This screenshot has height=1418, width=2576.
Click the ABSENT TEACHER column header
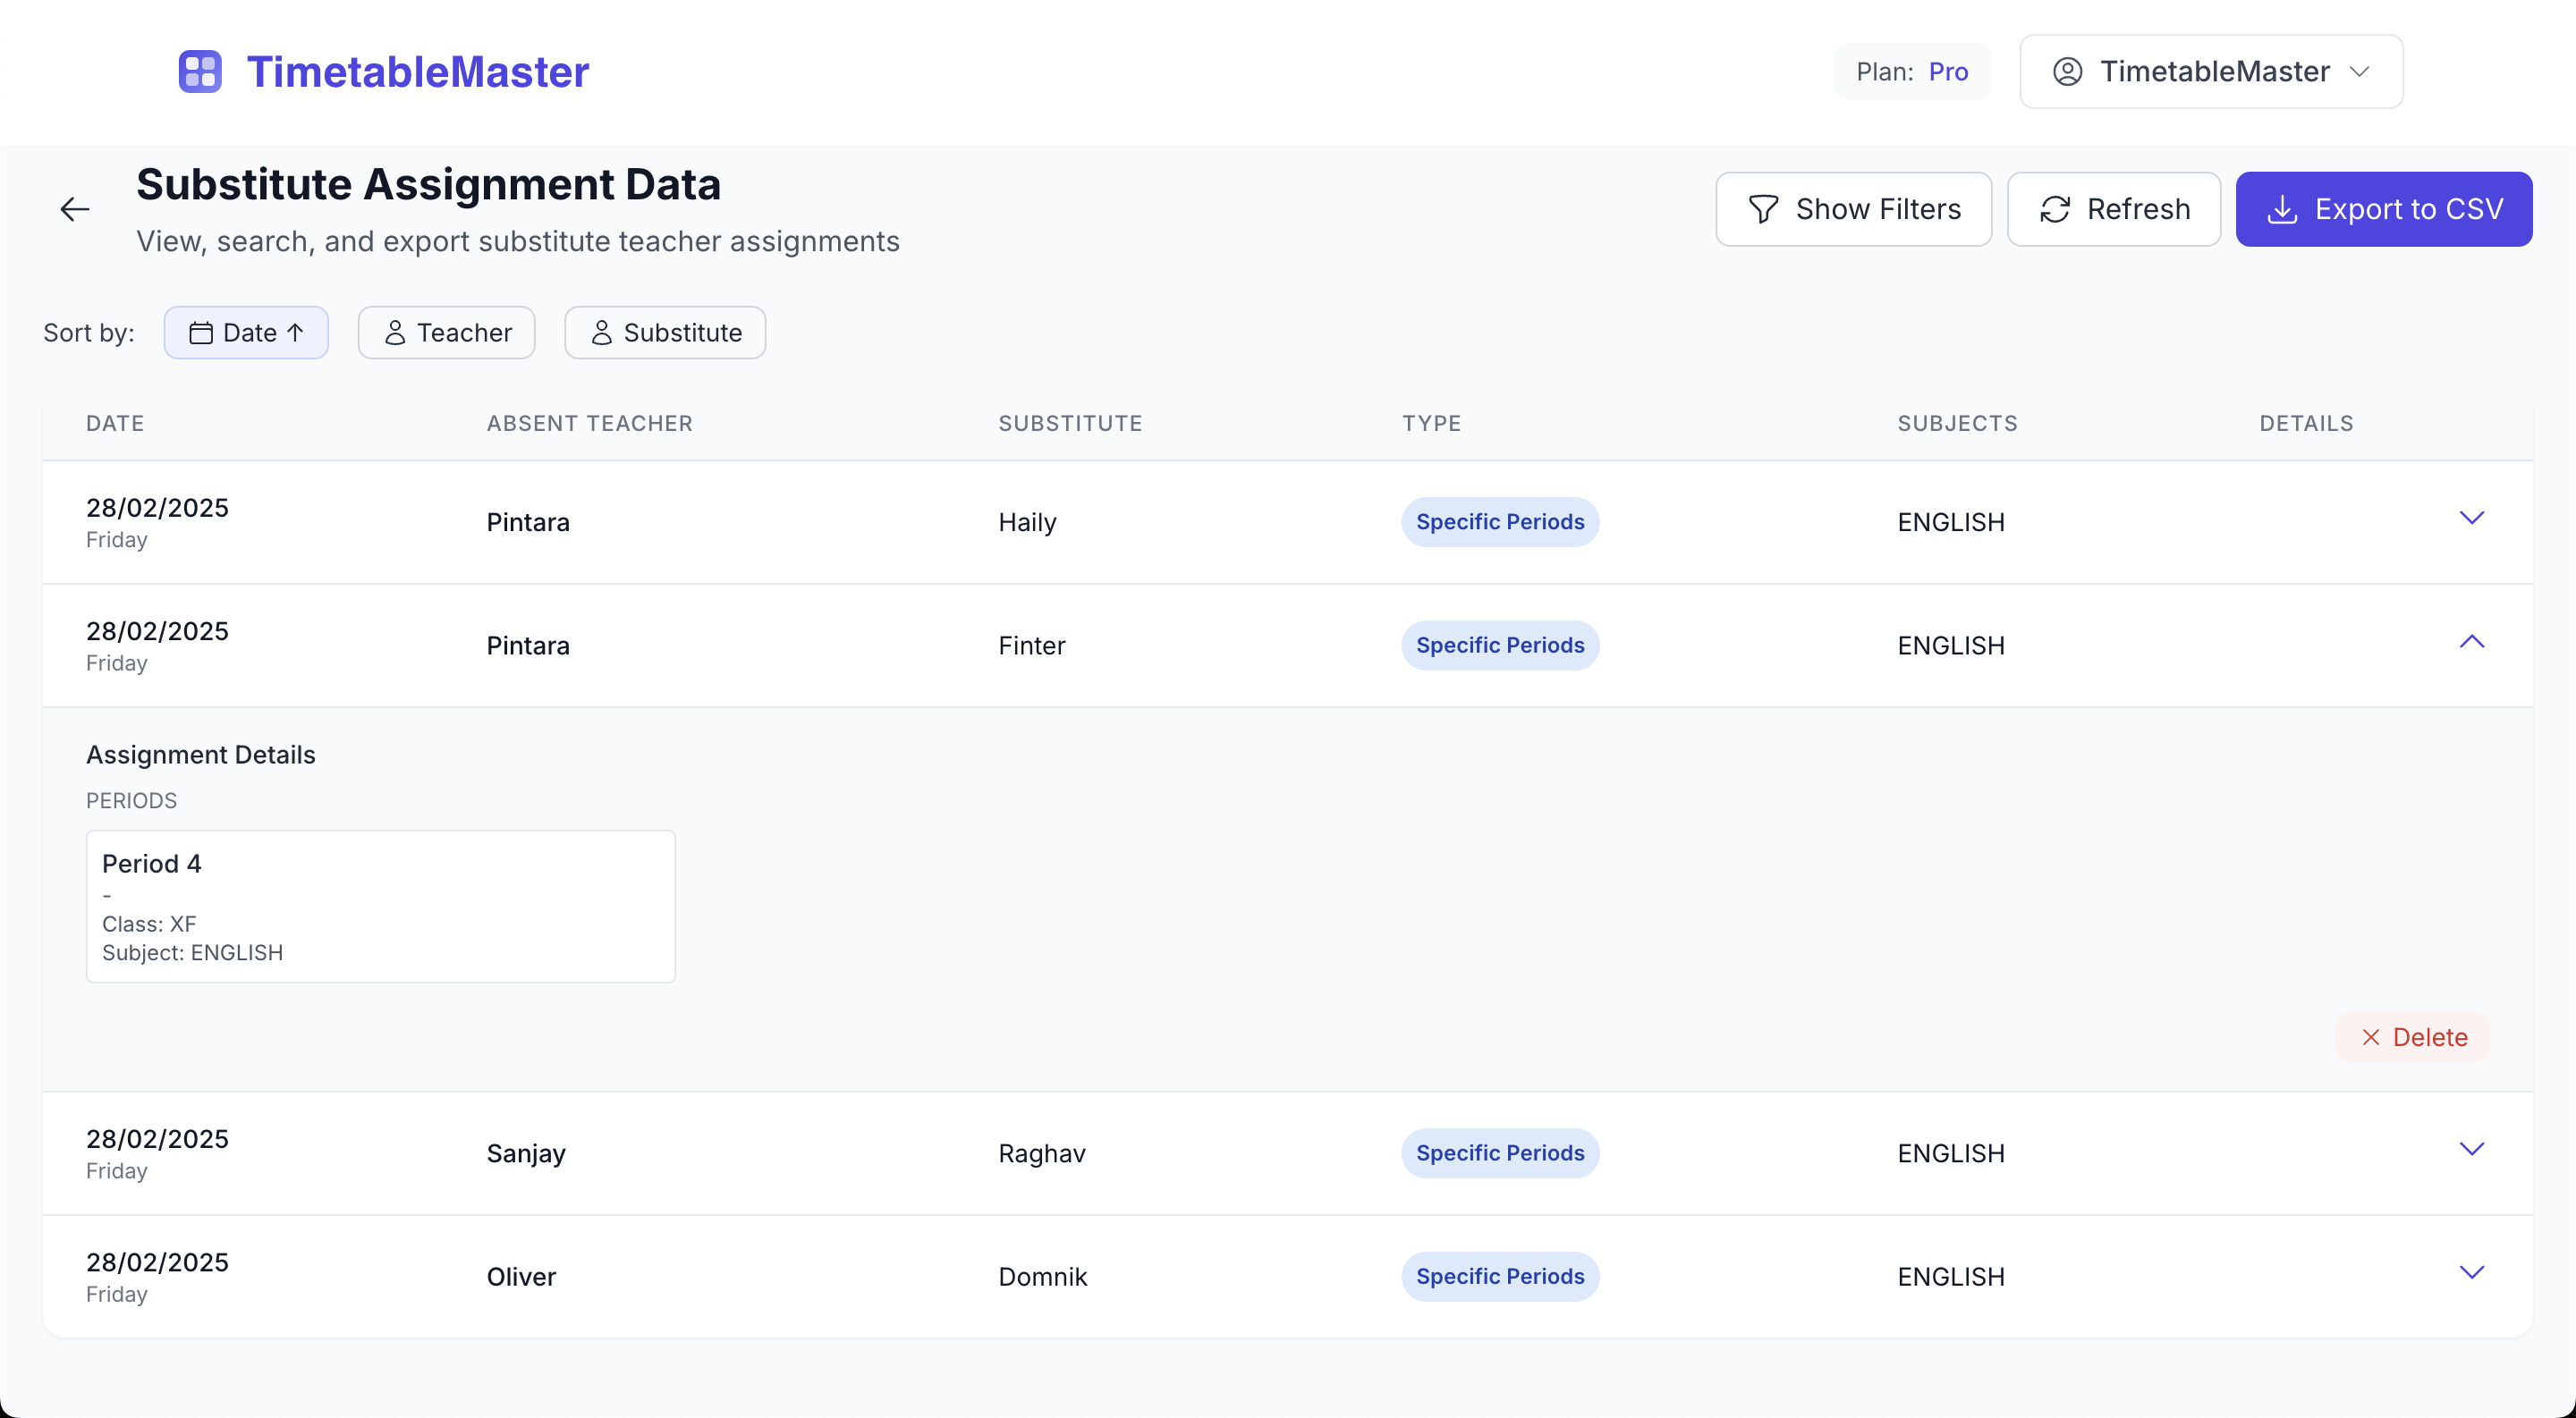click(590, 423)
